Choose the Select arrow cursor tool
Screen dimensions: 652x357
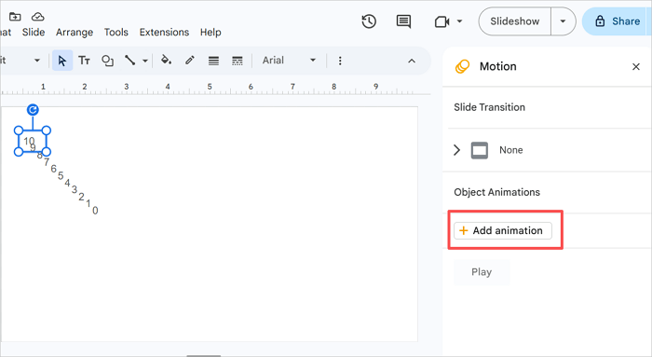tap(62, 61)
